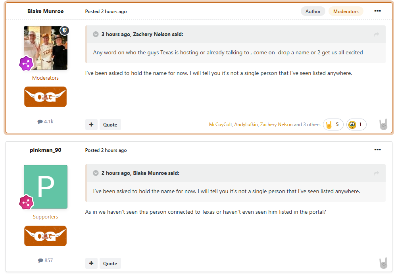This screenshot has height=274, width=394.
Task: Click the Author badge
Action: tap(313, 11)
